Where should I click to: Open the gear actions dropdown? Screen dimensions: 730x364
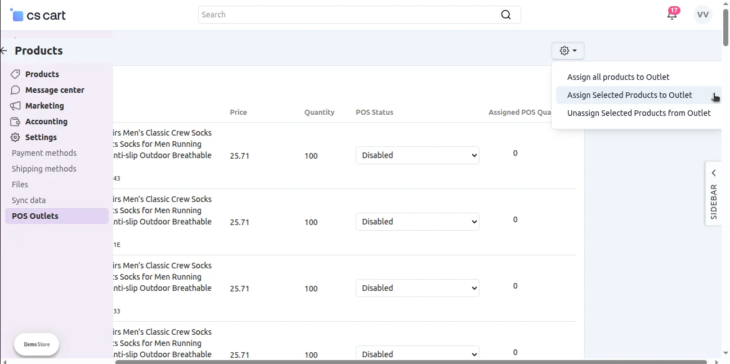[x=567, y=51]
